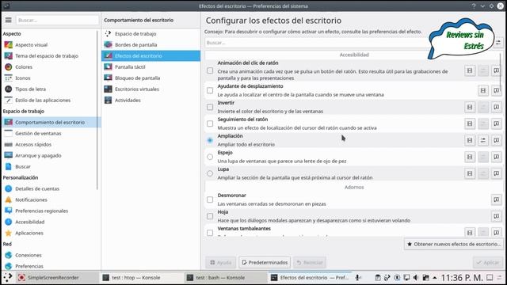
Task: Enable Animación del clic de ratón
Action: [210, 70]
